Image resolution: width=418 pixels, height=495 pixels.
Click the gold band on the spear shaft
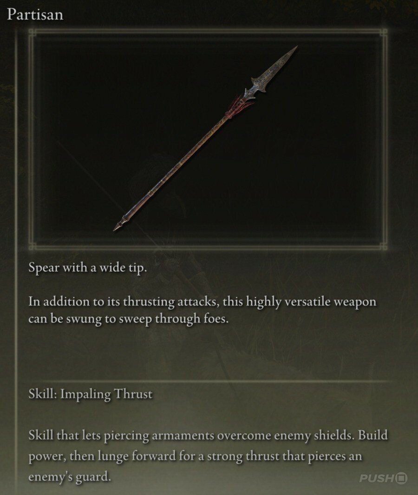point(150,193)
